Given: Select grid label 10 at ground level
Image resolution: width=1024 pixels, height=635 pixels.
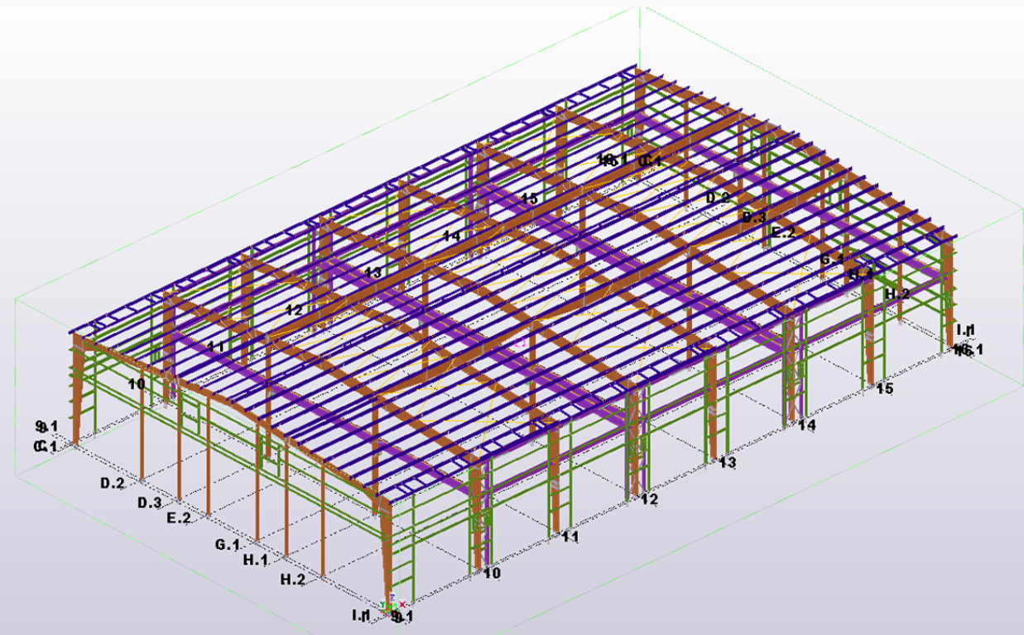Looking at the screenshot, I should (x=493, y=573).
